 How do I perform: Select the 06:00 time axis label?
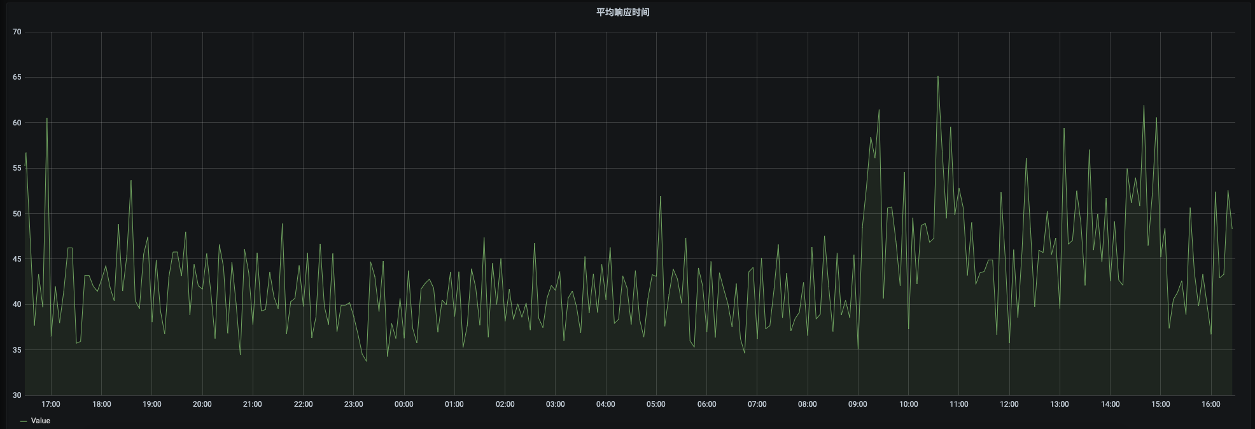point(706,404)
